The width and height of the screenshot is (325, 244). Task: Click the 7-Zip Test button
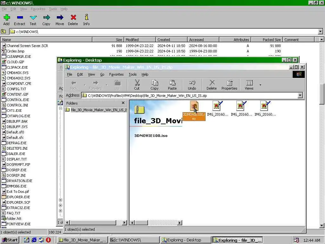[x=33, y=20]
